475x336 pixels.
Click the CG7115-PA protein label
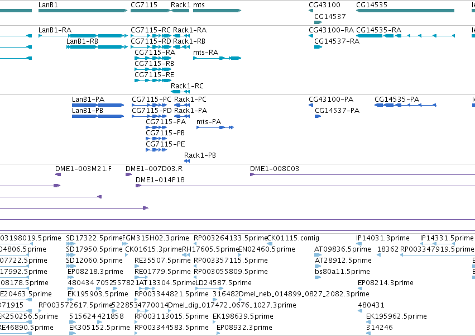pos(166,122)
